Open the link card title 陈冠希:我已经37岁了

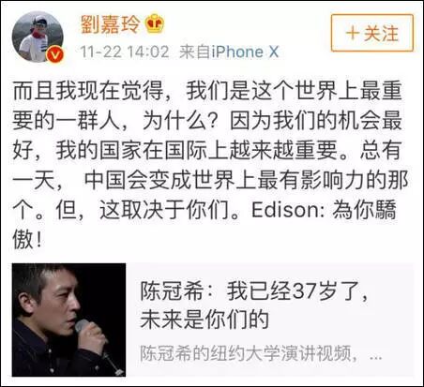pos(253,292)
